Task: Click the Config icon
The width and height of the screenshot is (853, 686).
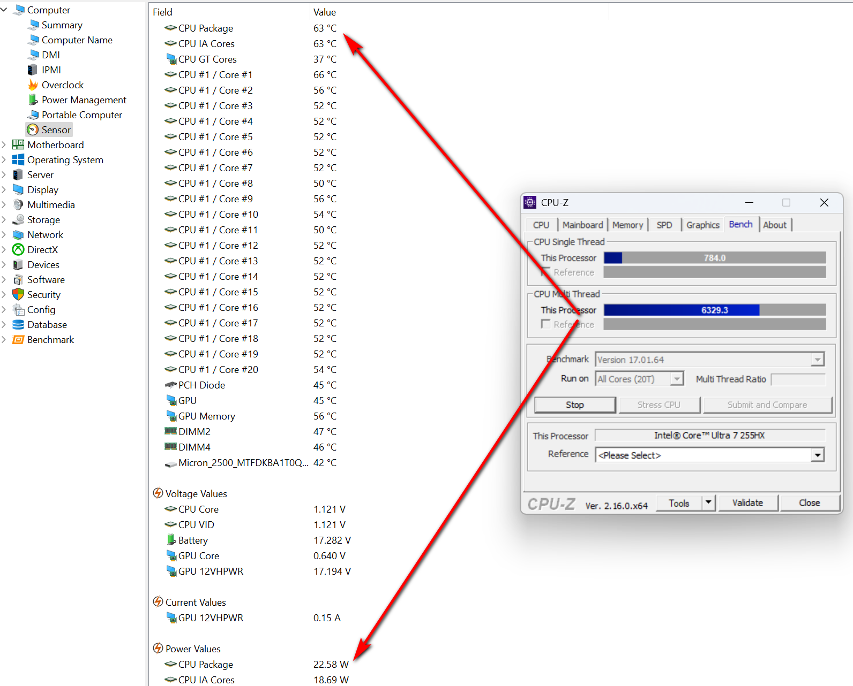Action: pos(18,309)
